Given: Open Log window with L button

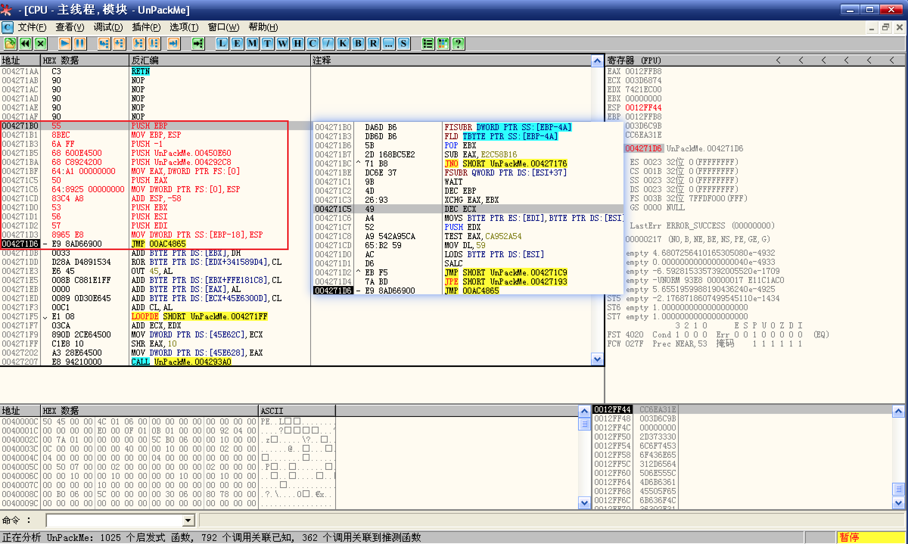Looking at the screenshot, I should pos(222,44).
